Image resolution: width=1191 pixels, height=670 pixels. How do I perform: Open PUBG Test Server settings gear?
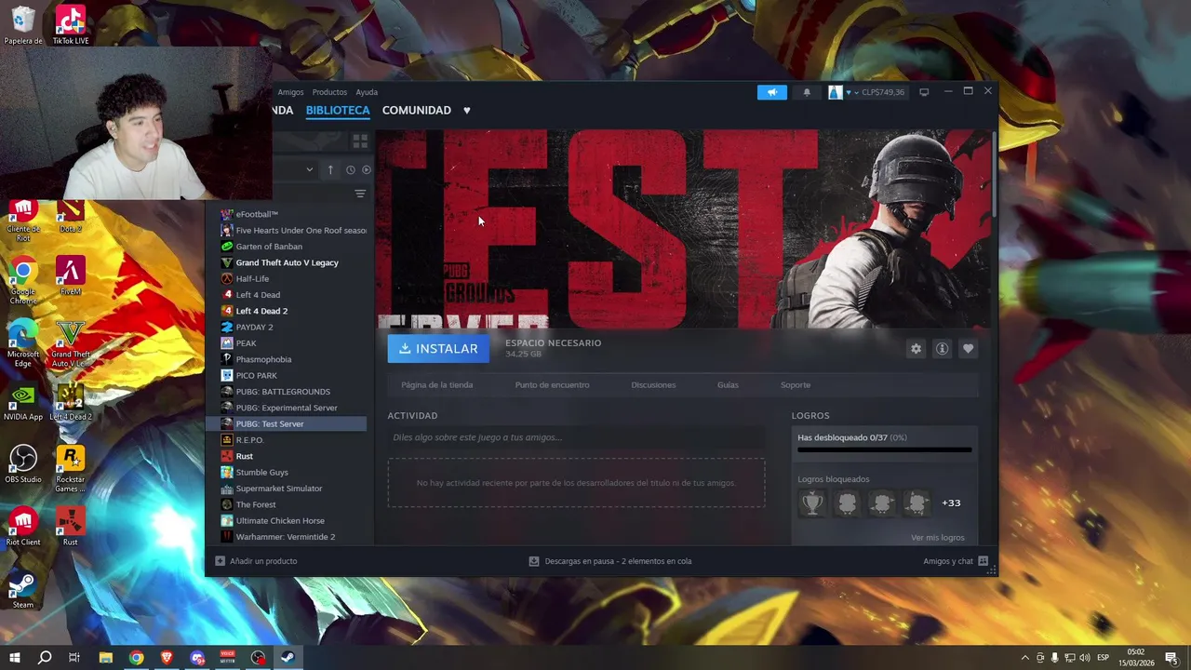(916, 348)
